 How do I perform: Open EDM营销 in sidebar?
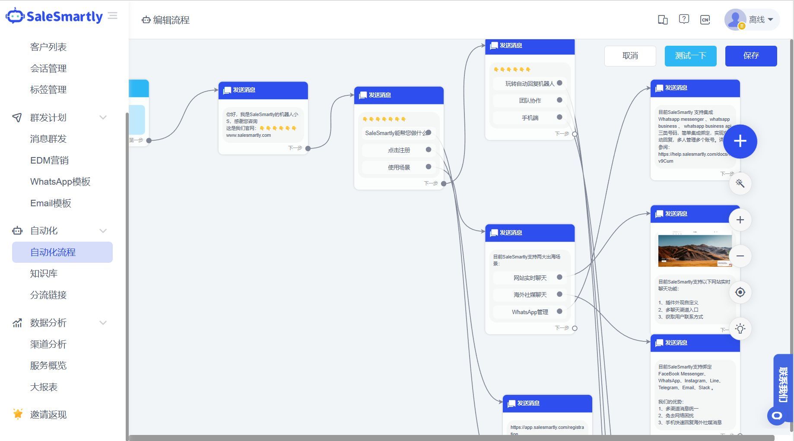coord(49,160)
